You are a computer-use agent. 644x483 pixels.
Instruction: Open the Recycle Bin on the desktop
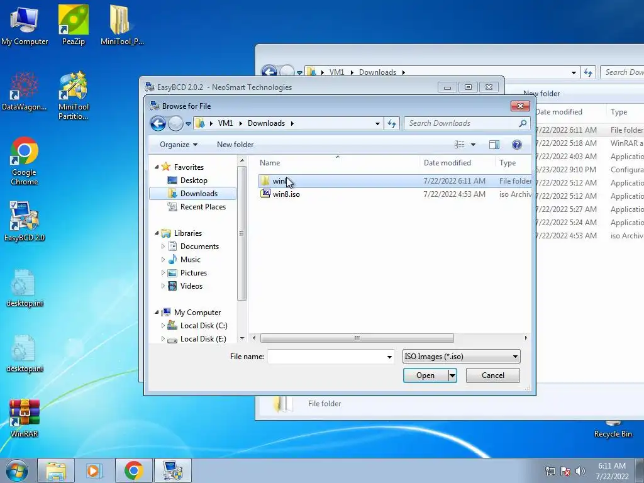(613, 429)
